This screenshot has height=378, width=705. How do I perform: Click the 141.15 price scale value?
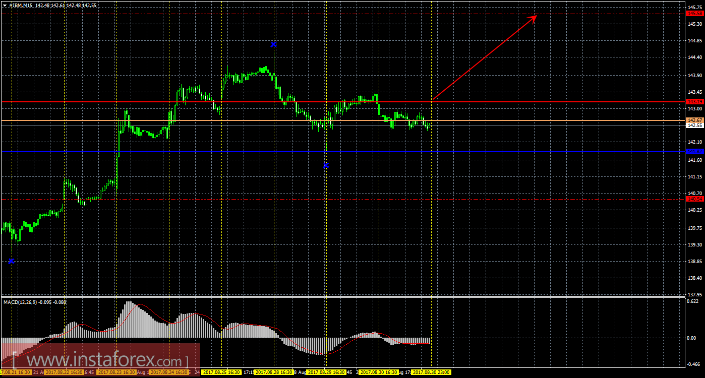[694, 177]
